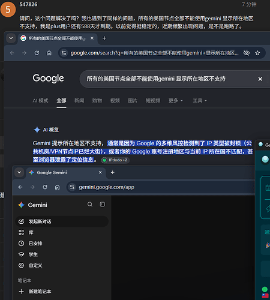Image resolution: width=270 pixels, height=300 pixels.
Task: Switch to AI 模式 search tab
Action: click(x=40, y=101)
